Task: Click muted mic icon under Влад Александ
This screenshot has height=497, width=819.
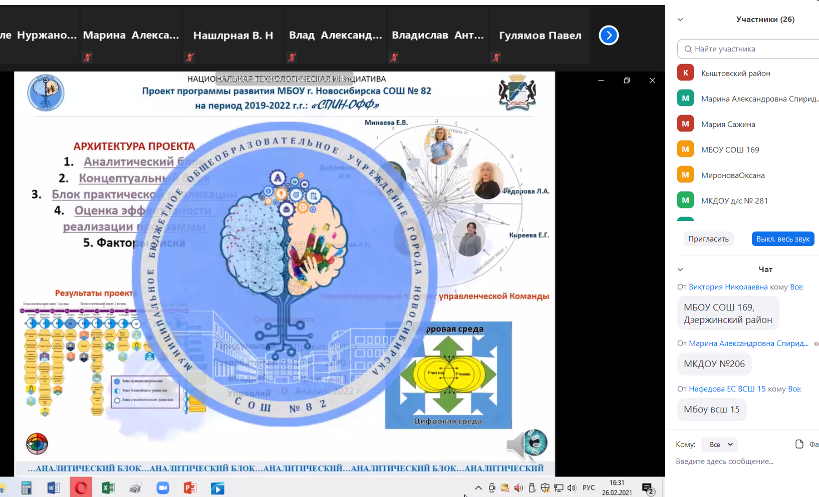Action: point(292,57)
